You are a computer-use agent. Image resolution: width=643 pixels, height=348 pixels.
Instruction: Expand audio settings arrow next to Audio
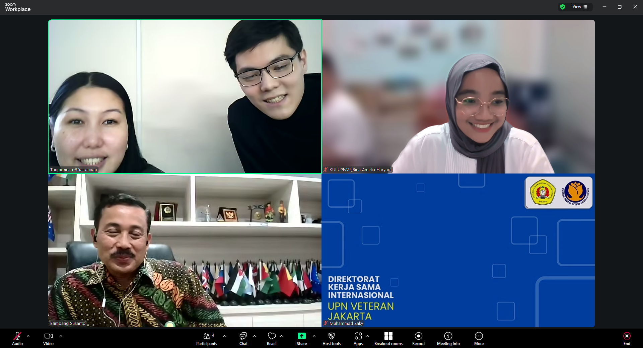click(28, 336)
